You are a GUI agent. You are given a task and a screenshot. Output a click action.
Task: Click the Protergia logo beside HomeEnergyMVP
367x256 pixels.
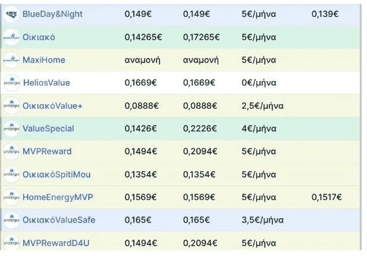11,197
